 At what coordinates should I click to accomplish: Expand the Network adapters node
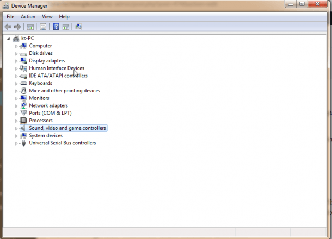[16, 106]
